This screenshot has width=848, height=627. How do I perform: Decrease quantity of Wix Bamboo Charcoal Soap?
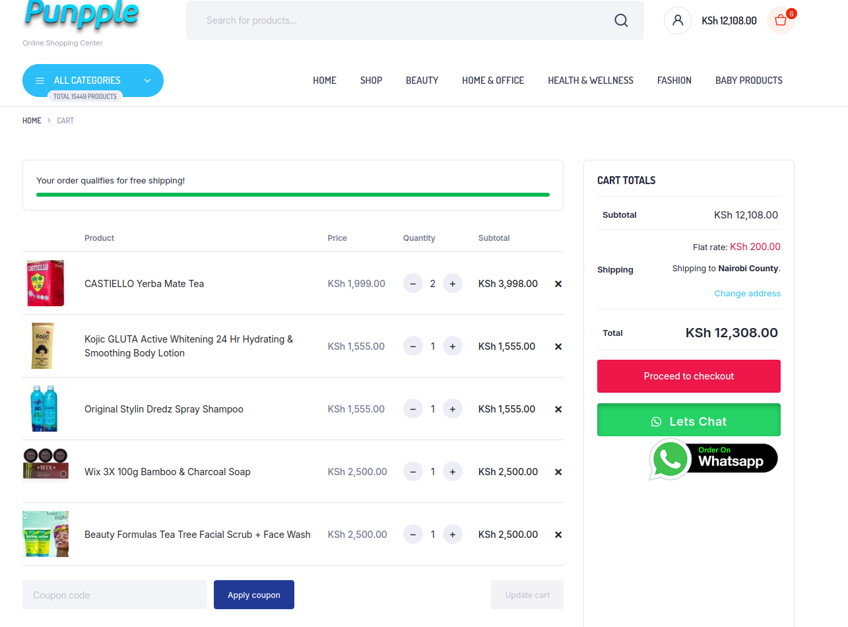(413, 472)
